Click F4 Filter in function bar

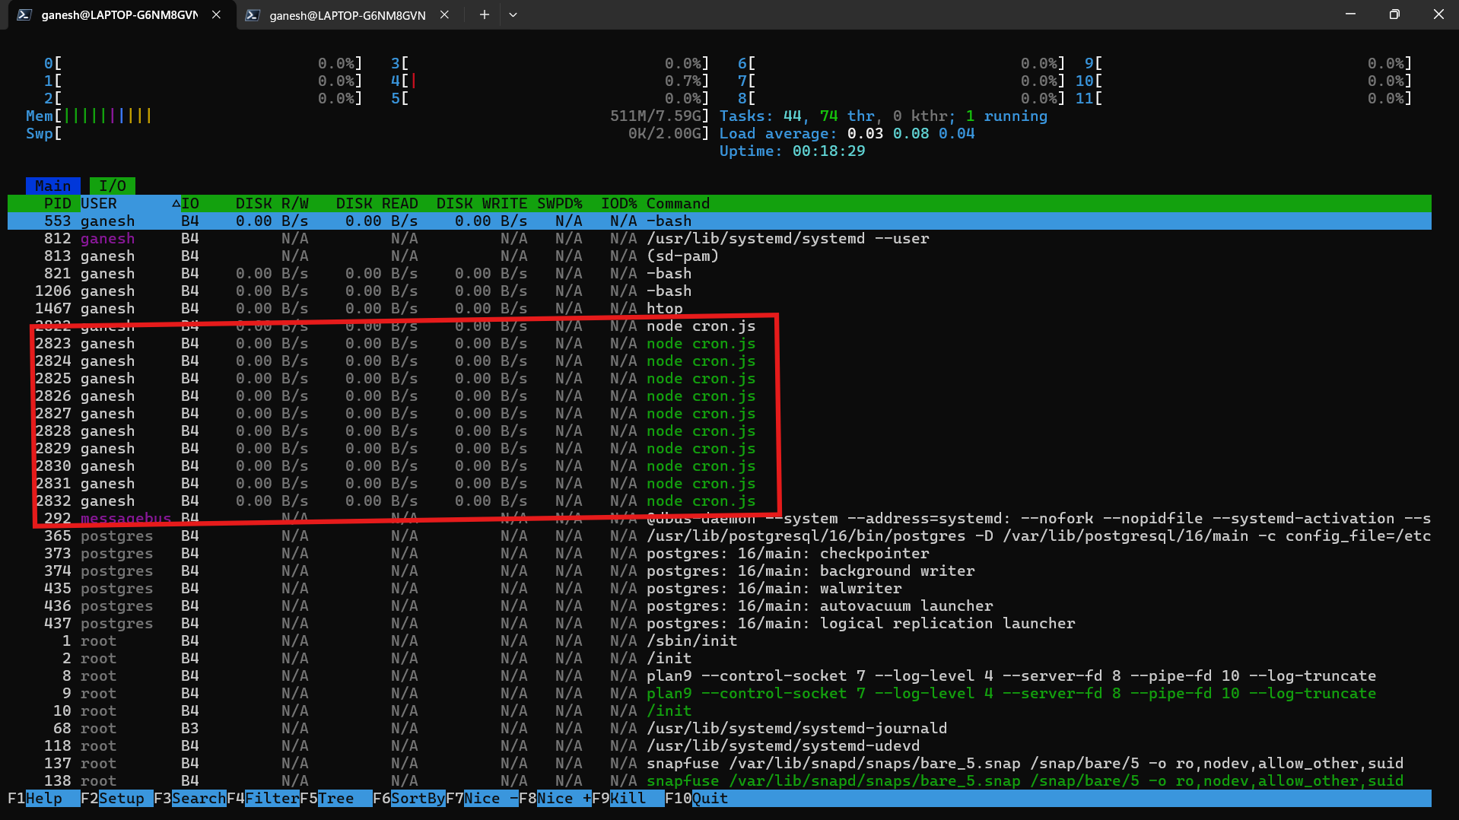[262, 798]
